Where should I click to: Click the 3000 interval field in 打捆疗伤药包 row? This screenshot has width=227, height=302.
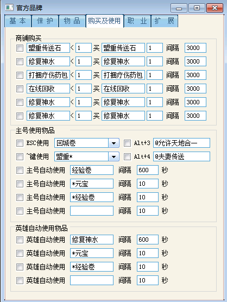196,75
